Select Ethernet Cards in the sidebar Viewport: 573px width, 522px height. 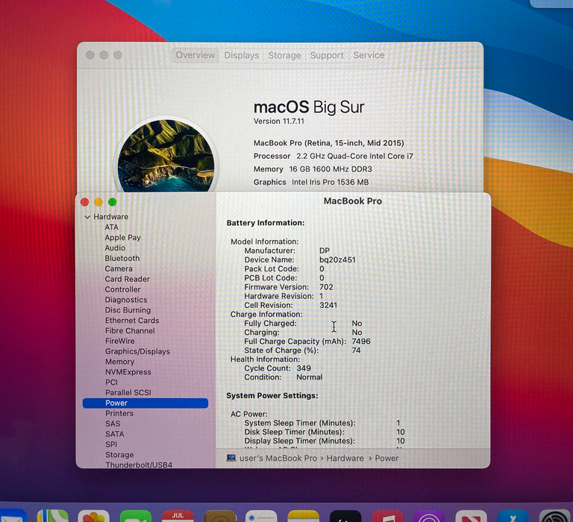click(132, 321)
